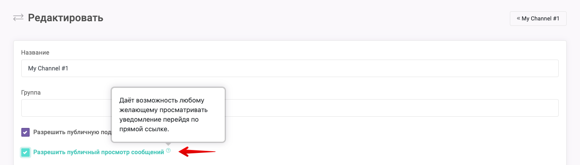Uncheck the purple Разрешить публичную подписку checkbox
This screenshot has width=580, height=165.
coord(25,132)
